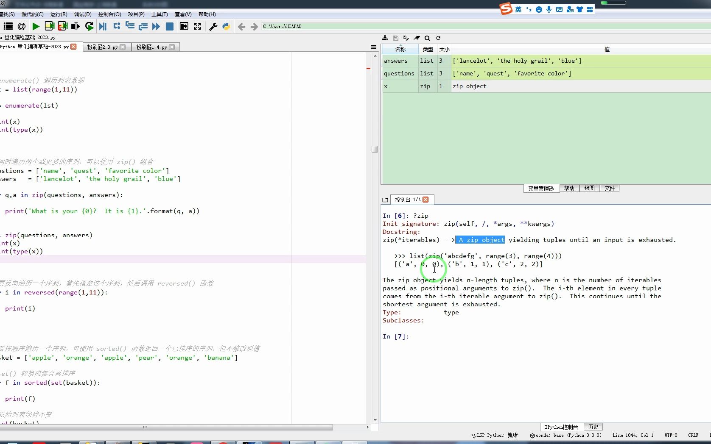The image size is (711, 444).
Task: Maximize current pane icon
Action: (184, 26)
